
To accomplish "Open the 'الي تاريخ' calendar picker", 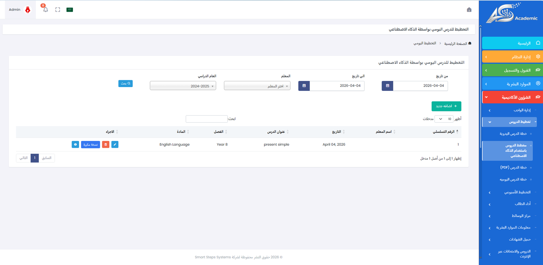I will click(x=304, y=86).
